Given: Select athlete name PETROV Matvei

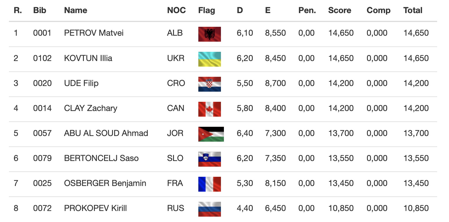Looking at the screenshot, I should click(x=94, y=33).
